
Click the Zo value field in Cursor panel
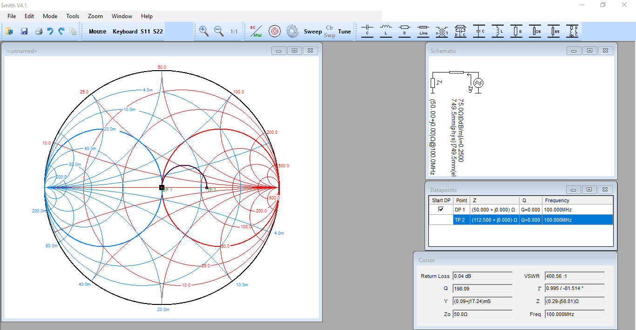(482, 314)
